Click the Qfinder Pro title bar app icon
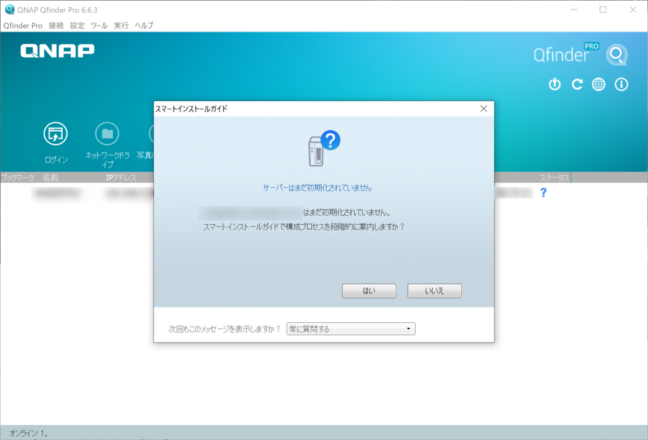The height and width of the screenshot is (440, 648). pyautogui.click(x=9, y=9)
